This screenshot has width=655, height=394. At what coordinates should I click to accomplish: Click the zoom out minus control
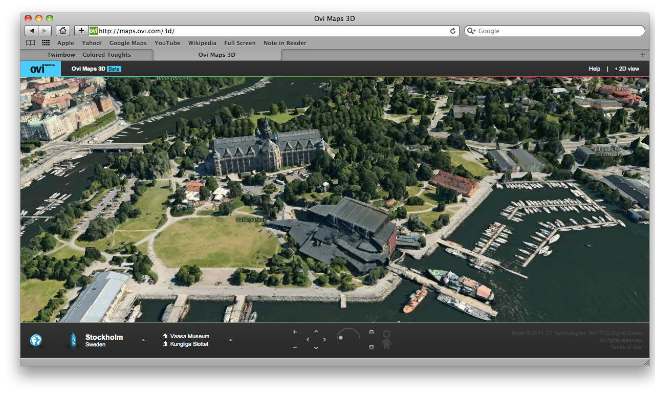(x=295, y=347)
